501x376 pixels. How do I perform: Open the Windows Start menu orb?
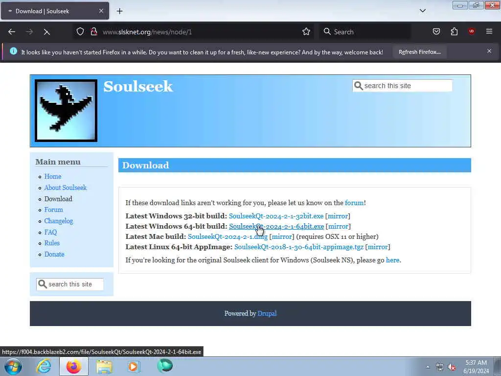pos(13,366)
